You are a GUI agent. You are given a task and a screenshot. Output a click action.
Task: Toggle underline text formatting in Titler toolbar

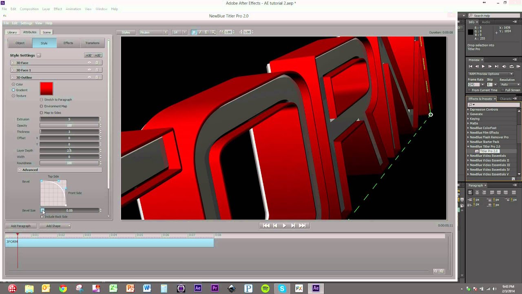206,32
